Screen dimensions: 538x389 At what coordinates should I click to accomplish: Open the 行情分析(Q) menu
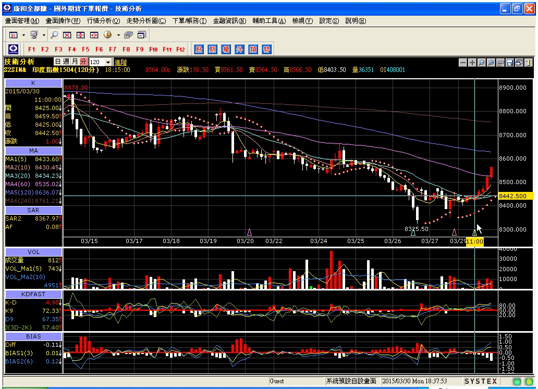(103, 21)
